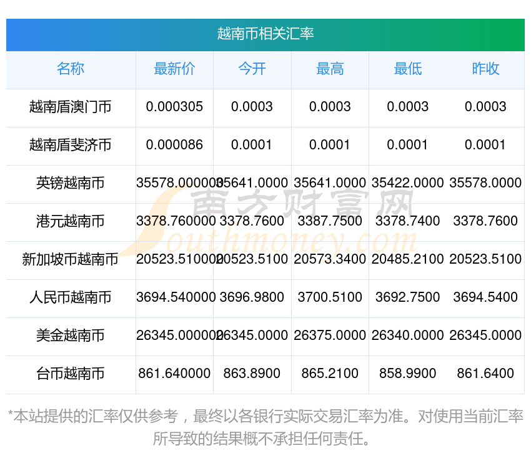Click the 新加坡币越南币 row name

[71, 259]
